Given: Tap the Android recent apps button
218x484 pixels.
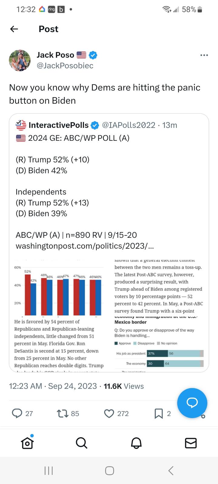Looking at the screenshot, I should (48, 471).
